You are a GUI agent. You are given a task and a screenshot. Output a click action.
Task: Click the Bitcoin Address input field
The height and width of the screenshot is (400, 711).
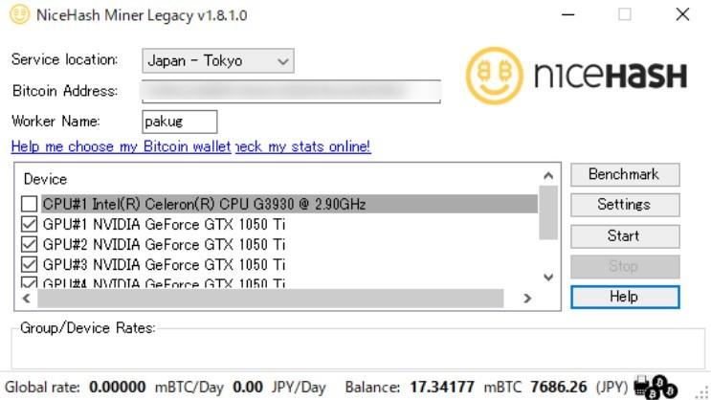[291, 91]
